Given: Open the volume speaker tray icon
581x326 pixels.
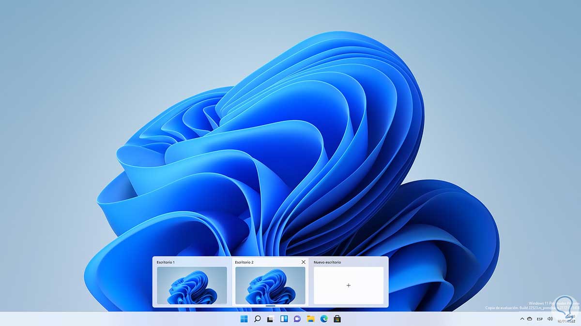Looking at the screenshot, I should click(x=550, y=319).
